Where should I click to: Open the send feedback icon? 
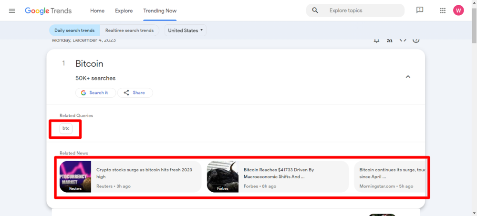(x=420, y=10)
